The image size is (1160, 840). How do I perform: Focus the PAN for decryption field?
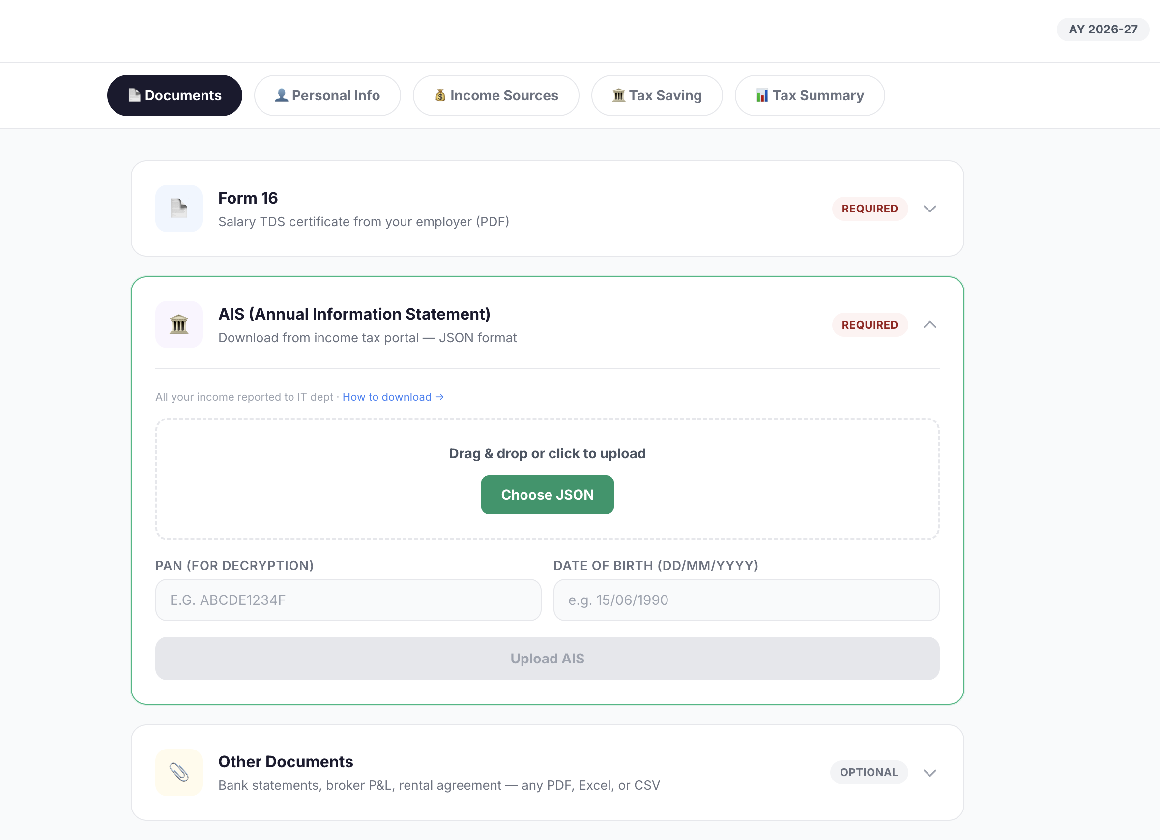(x=348, y=600)
